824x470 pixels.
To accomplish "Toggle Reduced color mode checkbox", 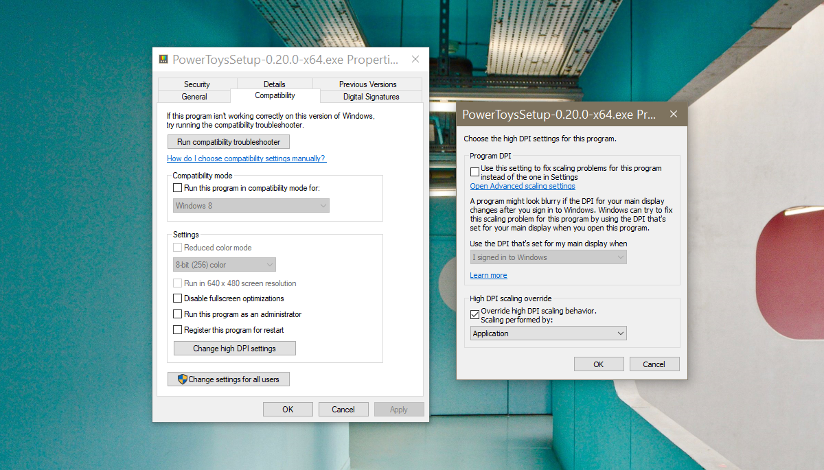I will [177, 248].
